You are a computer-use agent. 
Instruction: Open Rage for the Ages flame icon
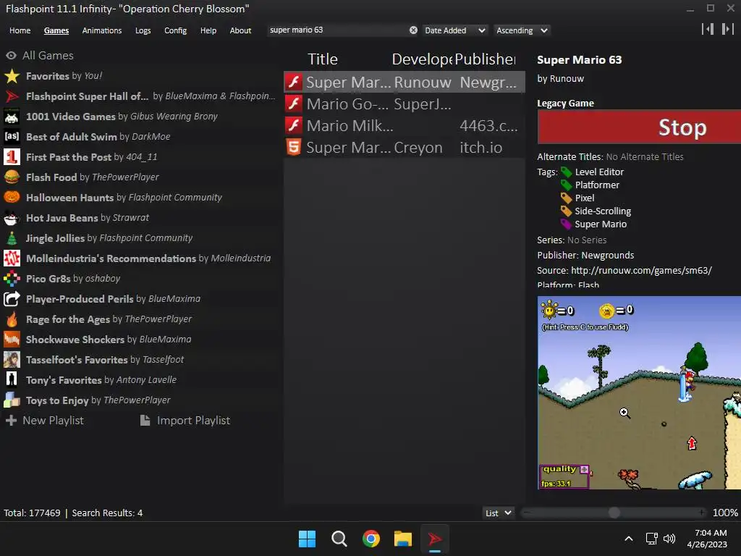pos(12,319)
